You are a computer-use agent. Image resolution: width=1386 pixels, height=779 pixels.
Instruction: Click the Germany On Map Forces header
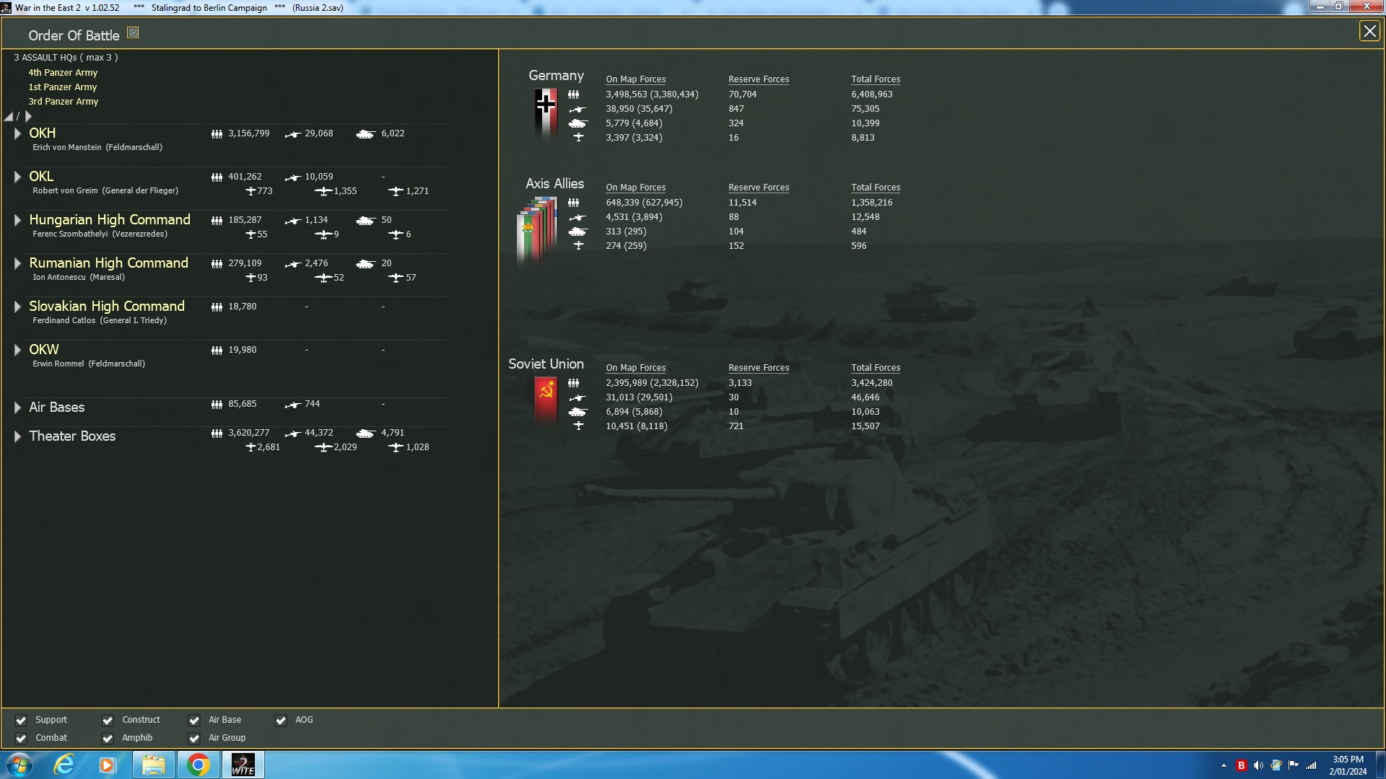click(635, 79)
